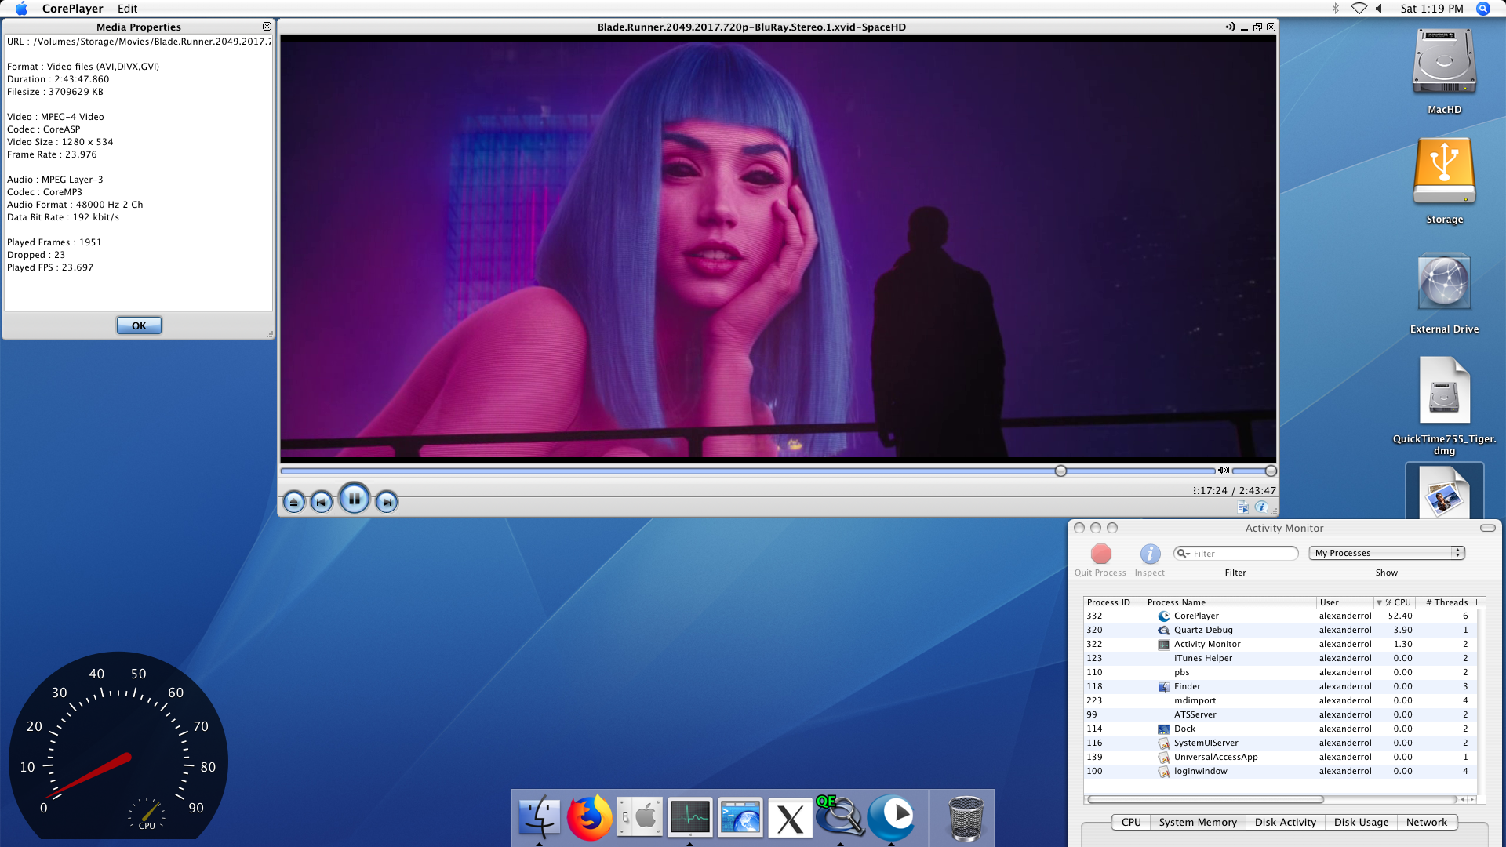
Task: Open the CorePlayer application menu
Action: 73,9
